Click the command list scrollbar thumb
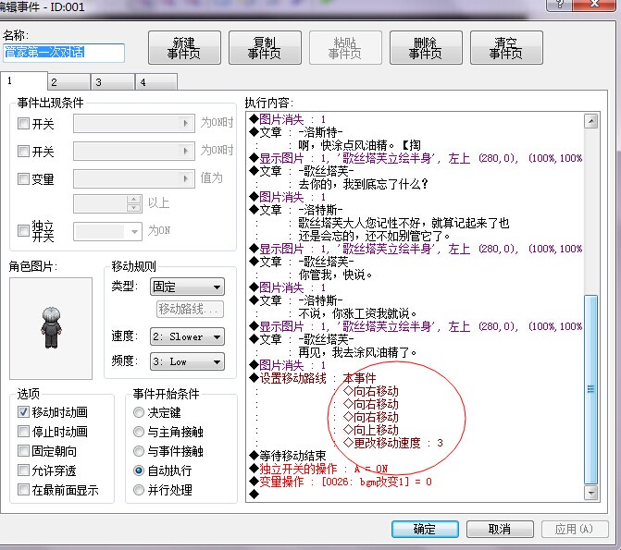The height and width of the screenshot is (550, 621). click(590, 389)
